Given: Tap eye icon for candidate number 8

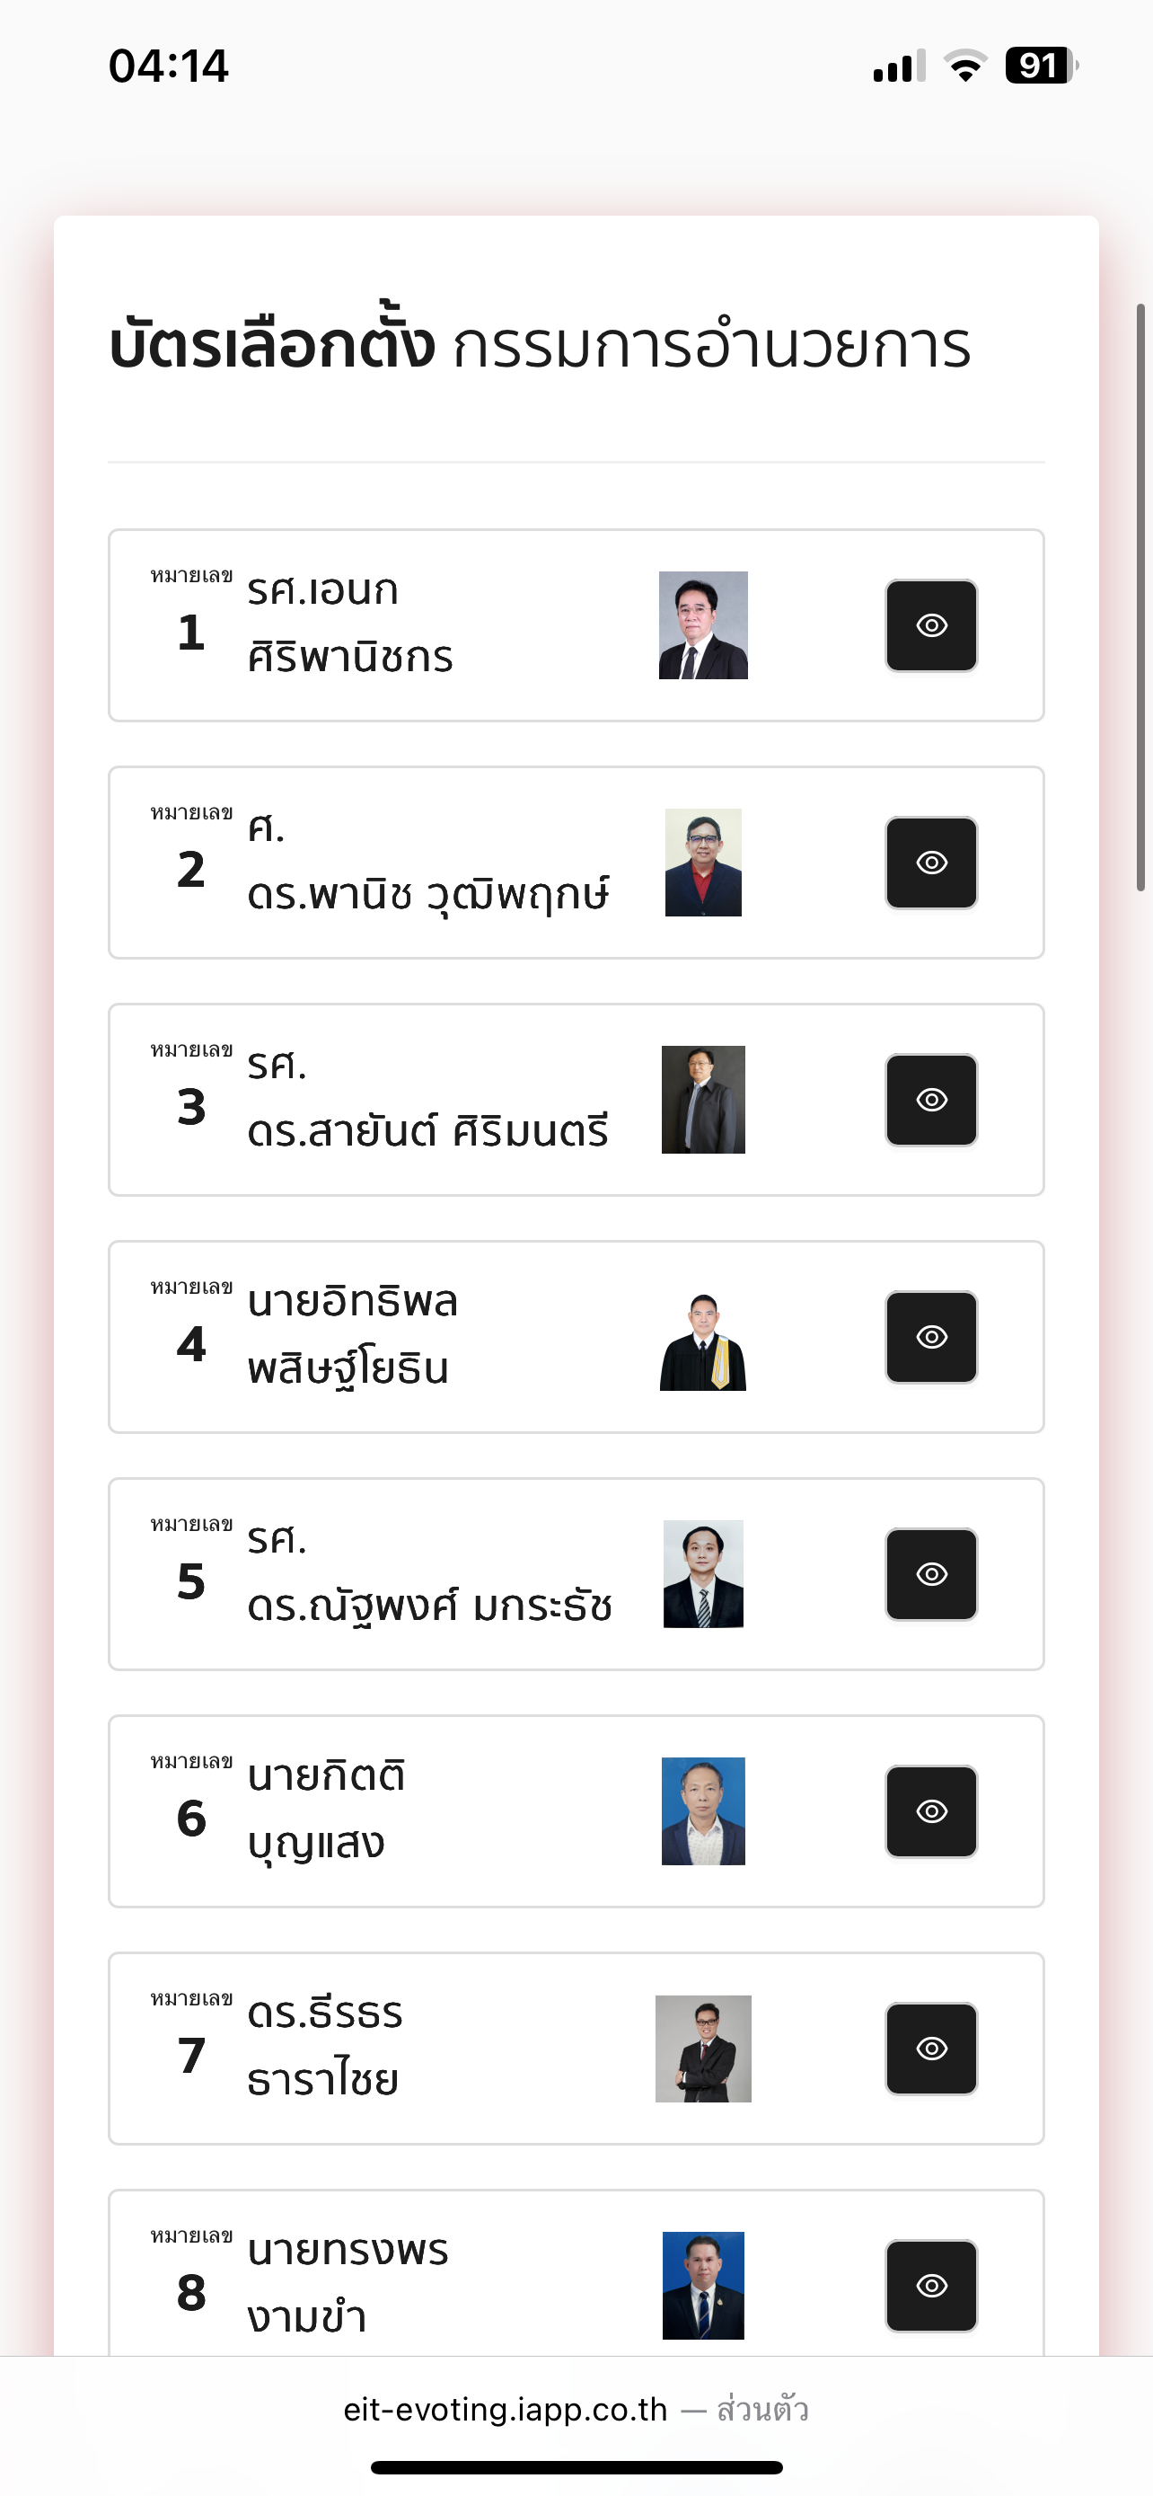Looking at the screenshot, I should coord(931,2286).
